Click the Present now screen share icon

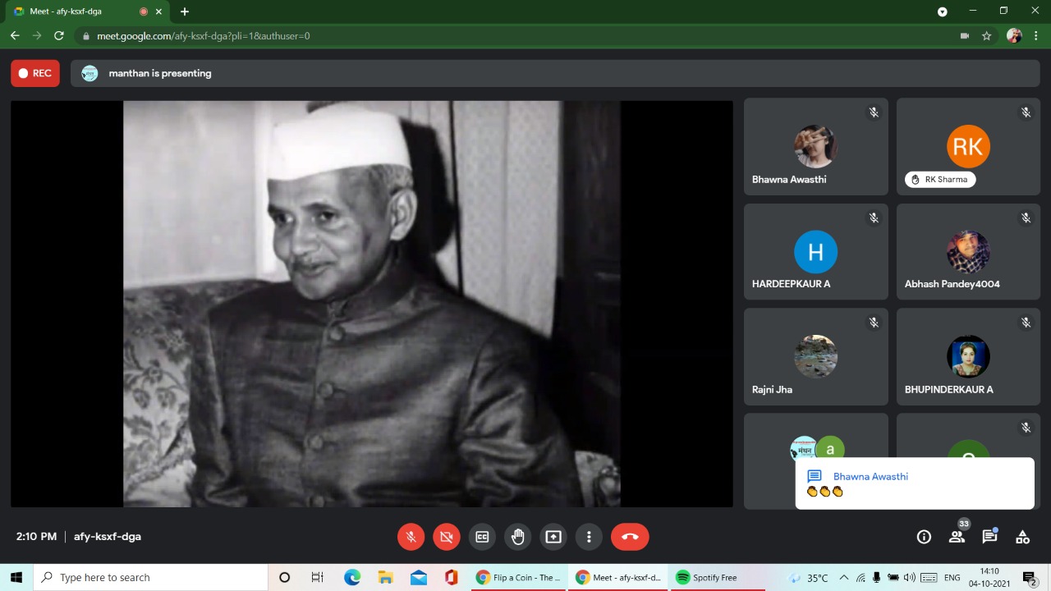[553, 537]
